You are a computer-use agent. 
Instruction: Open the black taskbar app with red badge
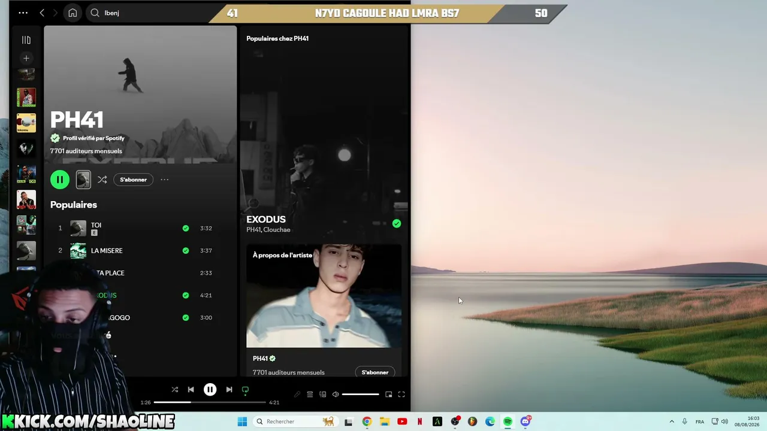[455, 421]
